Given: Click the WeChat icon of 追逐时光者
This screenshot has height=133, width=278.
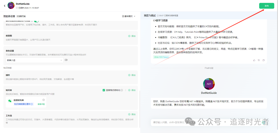Looking at the screenshot, I should [x=10, y=101].
